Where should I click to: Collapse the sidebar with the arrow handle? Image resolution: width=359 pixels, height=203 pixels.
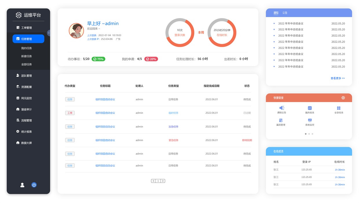tap(49, 33)
